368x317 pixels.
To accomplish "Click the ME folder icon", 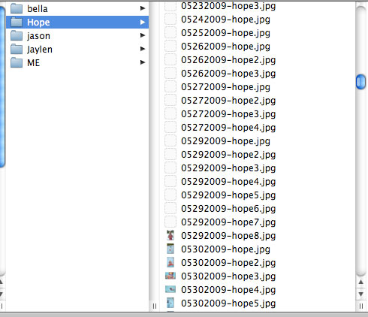I will coord(17,62).
